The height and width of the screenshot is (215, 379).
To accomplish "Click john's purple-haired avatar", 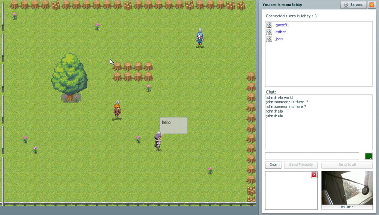I will [x=158, y=141].
